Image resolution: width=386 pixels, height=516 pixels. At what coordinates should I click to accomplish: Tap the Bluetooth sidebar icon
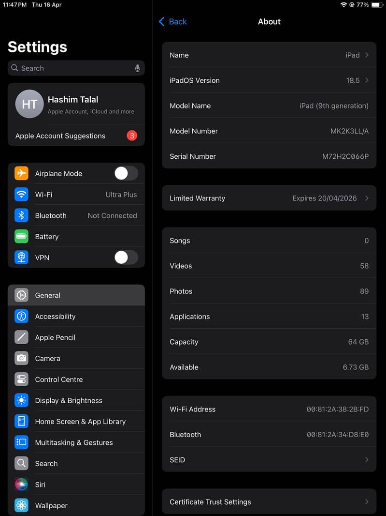pos(21,215)
